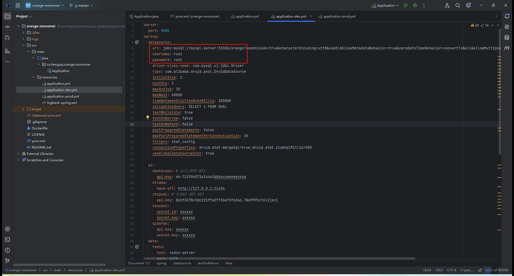Open the Pull Requests tool window

[7, 37]
